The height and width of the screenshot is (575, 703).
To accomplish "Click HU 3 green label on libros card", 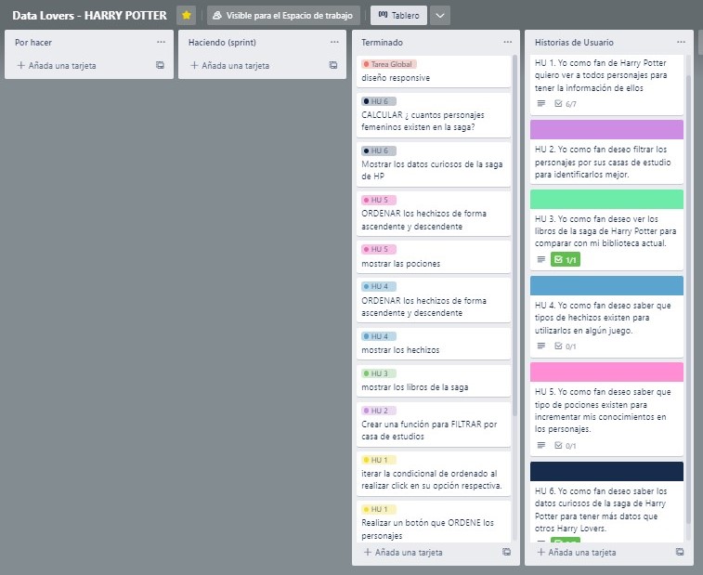I will [379, 373].
